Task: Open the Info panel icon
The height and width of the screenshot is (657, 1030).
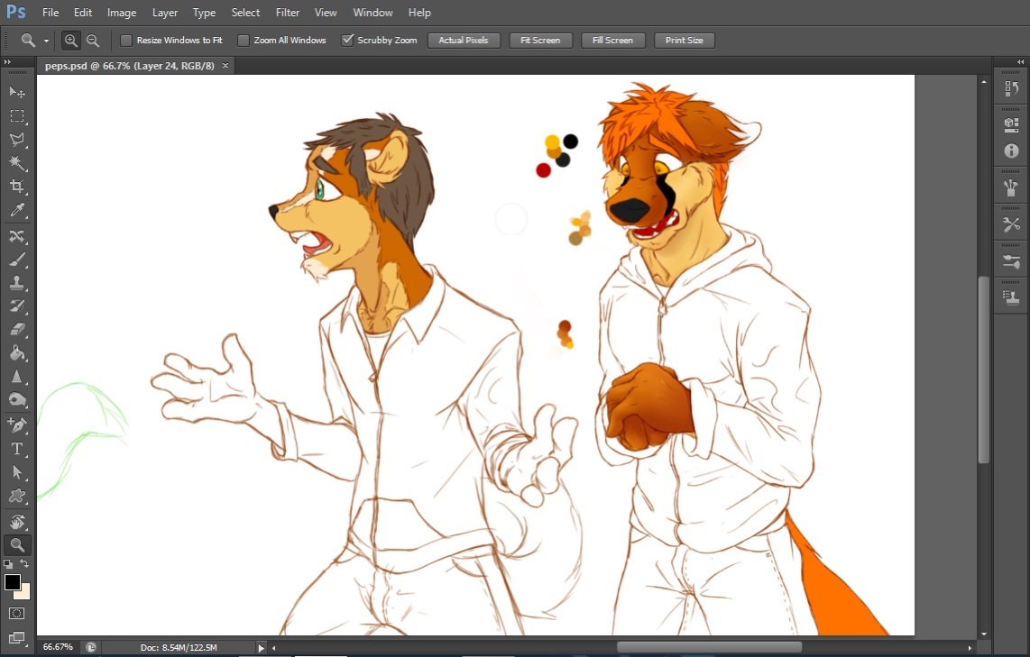Action: point(1011,151)
